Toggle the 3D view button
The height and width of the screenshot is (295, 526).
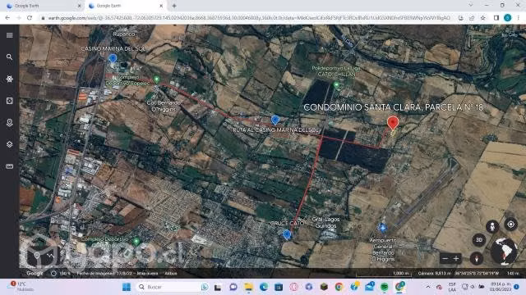(x=479, y=240)
